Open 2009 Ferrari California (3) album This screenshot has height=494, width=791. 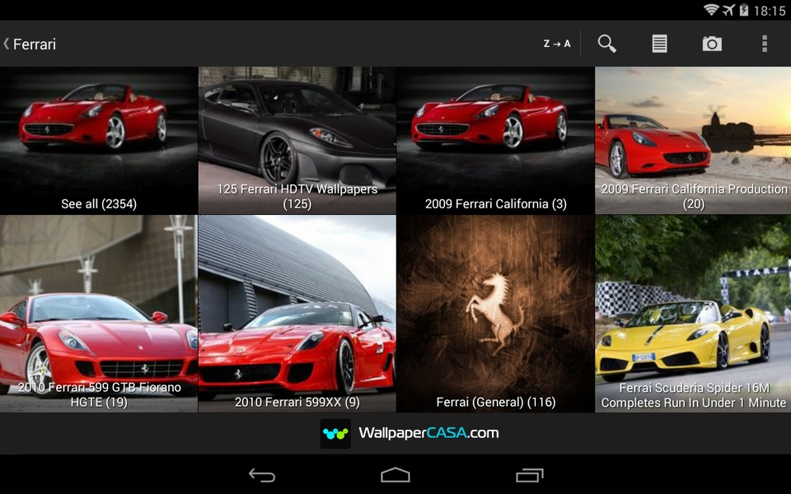(495, 141)
